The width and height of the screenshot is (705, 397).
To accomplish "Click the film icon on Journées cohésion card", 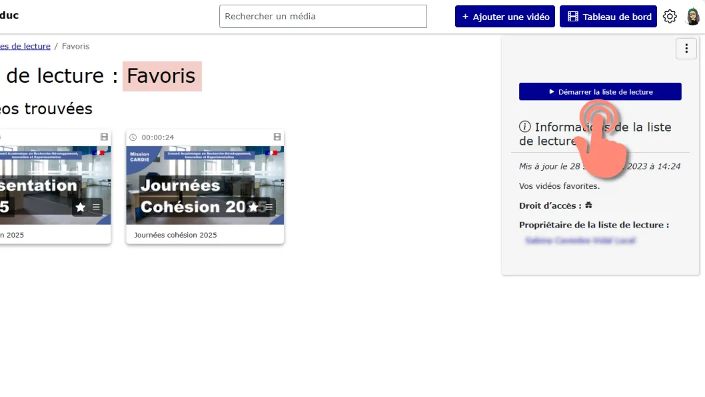I will click(277, 137).
